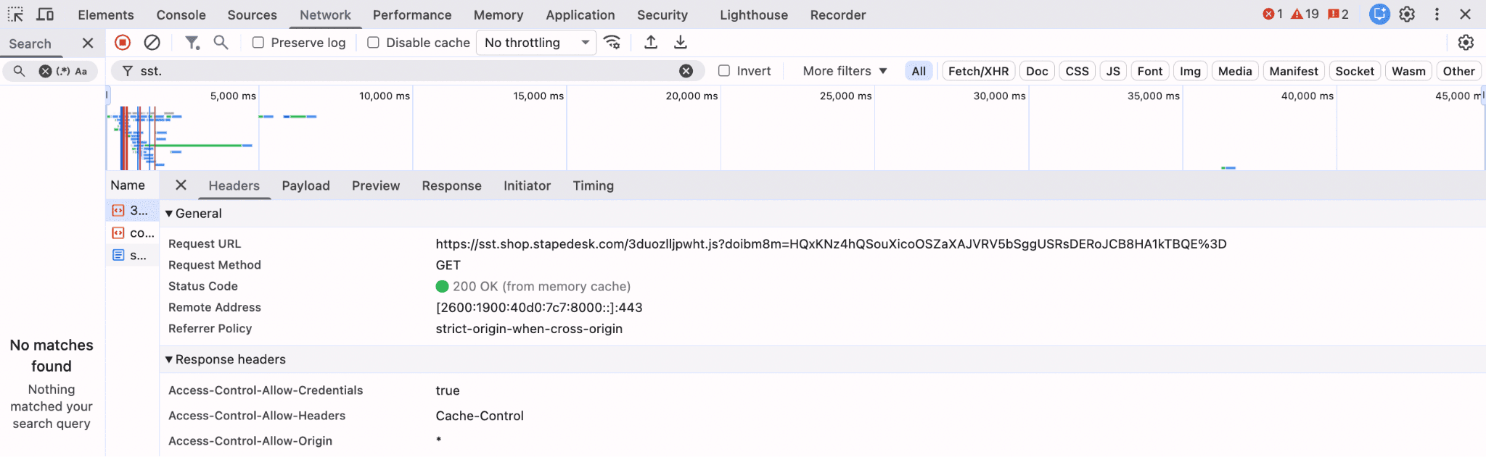Screen dimensions: 1486x457
Task: Open the Preview tab
Action: click(376, 186)
